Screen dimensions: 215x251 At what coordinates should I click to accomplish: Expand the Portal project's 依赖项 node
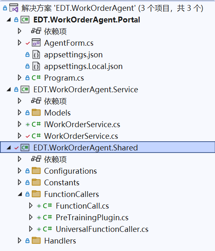(x=20, y=31)
